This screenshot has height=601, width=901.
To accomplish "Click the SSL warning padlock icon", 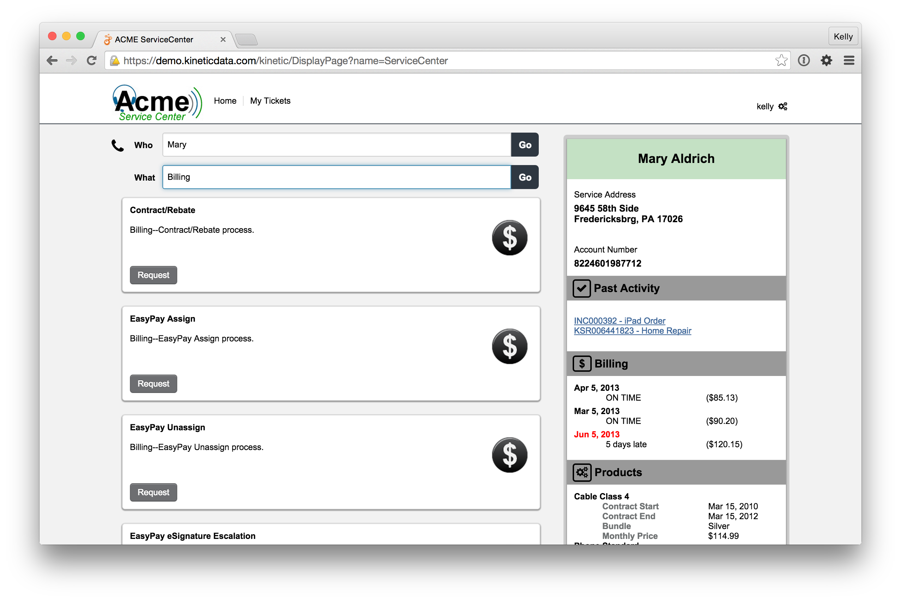I will [x=114, y=61].
